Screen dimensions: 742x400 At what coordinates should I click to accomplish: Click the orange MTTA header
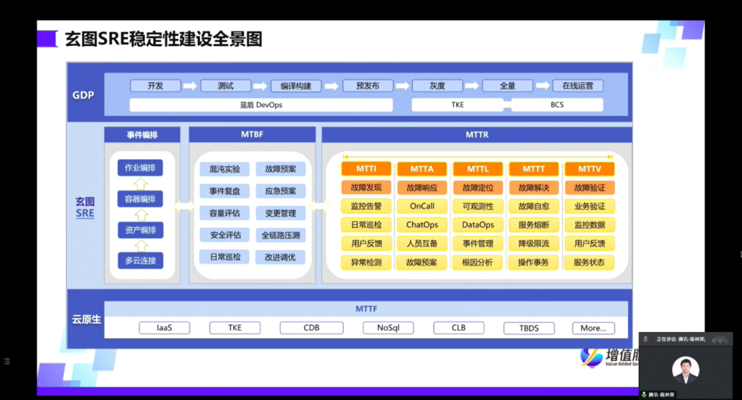[x=422, y=169]
